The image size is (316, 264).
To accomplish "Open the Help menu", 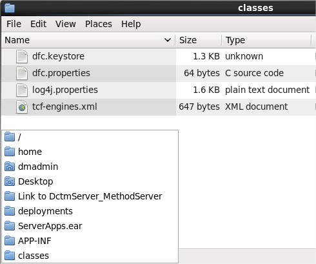I will [131, 24].
